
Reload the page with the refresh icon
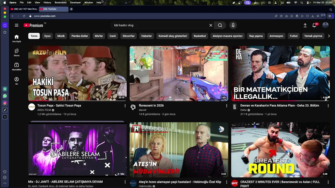tap(24, 16)
